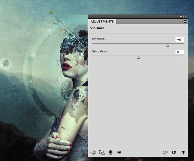Viewport: 194px width, 161px height.
Task: Click the return to adjustment list arrow
Action: point(93,153)
